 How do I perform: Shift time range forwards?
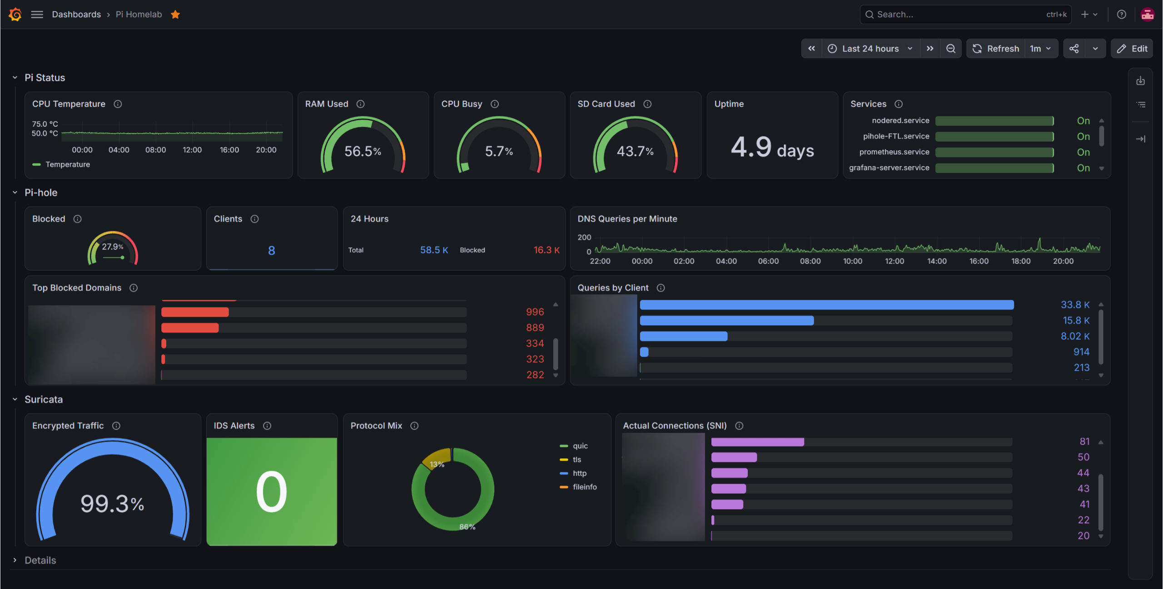930,49
